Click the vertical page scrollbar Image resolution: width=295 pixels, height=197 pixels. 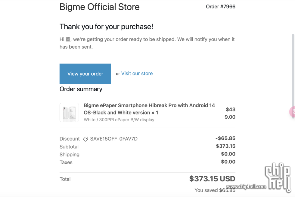coord(293,76)
